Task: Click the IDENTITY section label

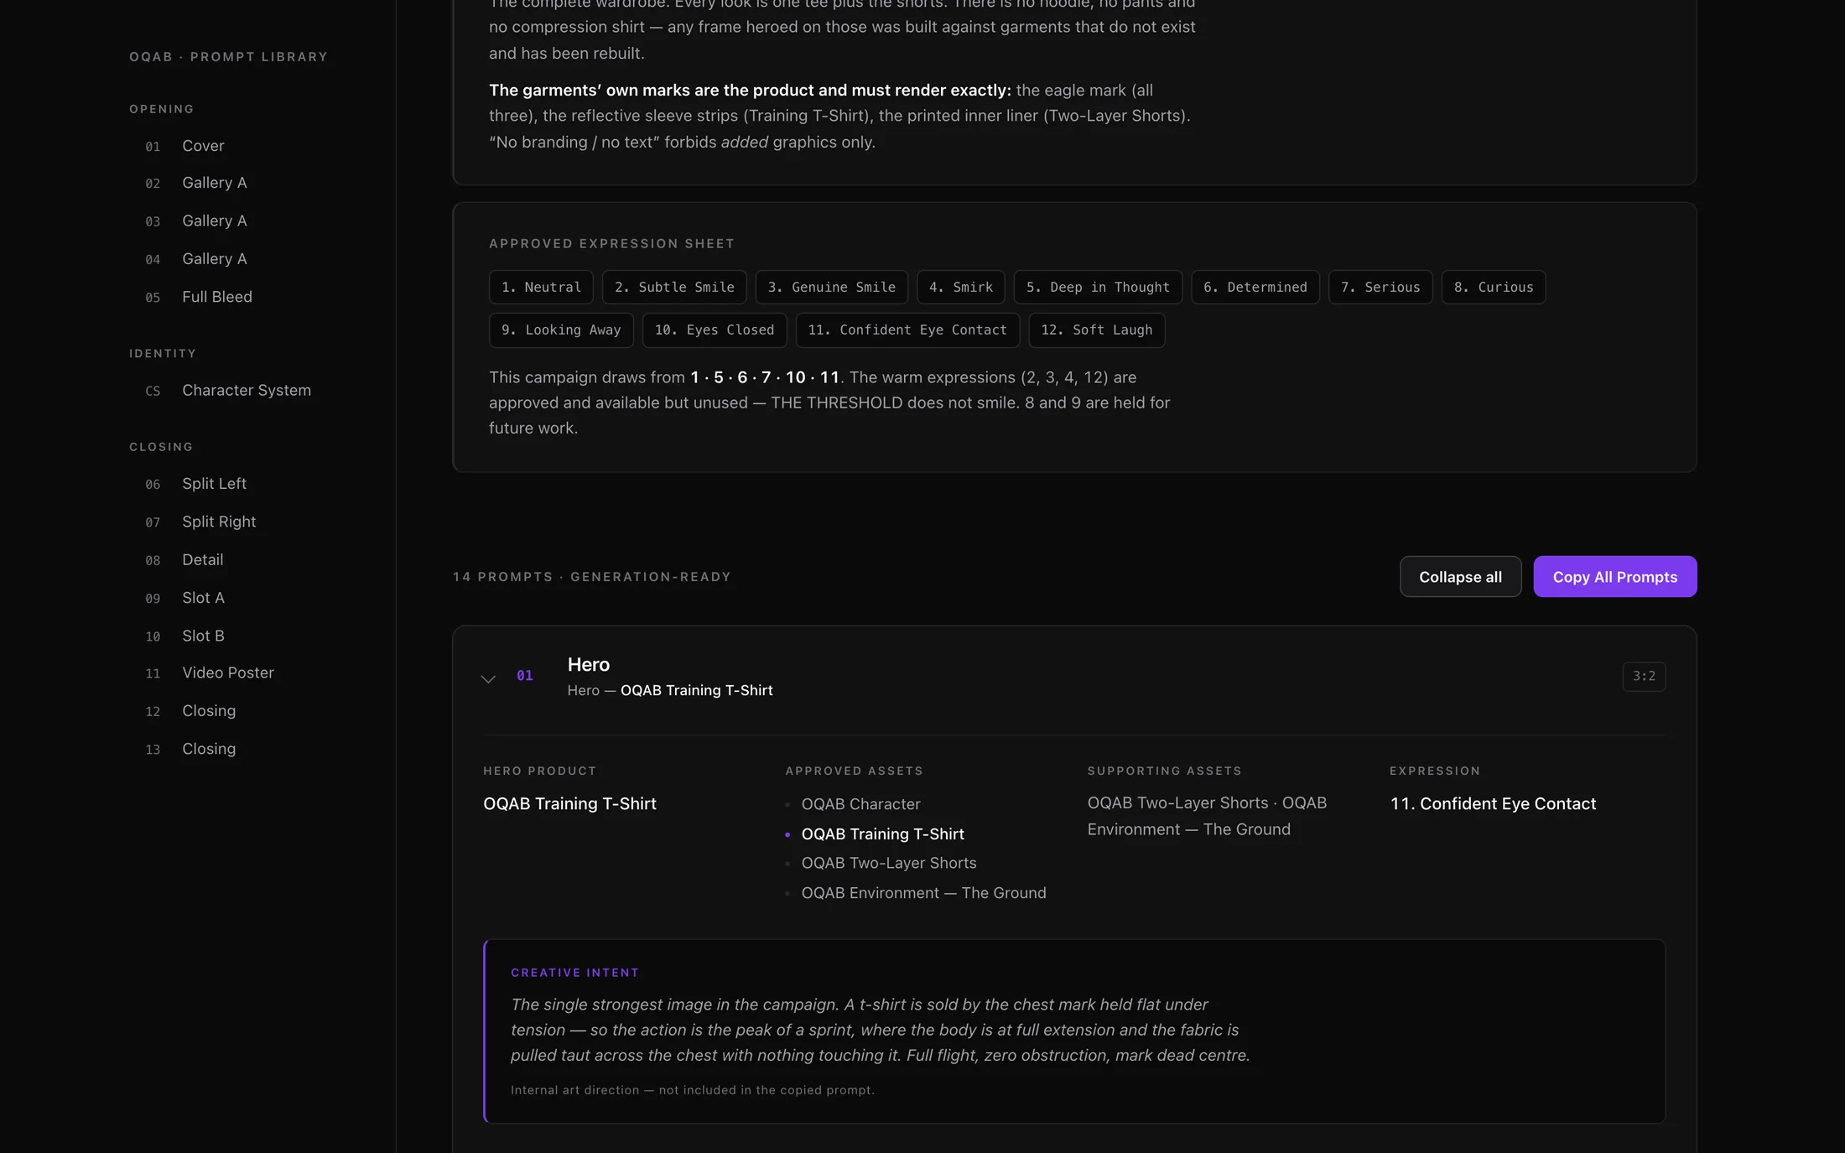Action: click(163, 354)
